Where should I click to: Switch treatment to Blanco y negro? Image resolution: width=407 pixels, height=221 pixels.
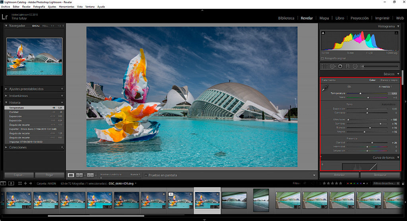click(x=389, y=80)
